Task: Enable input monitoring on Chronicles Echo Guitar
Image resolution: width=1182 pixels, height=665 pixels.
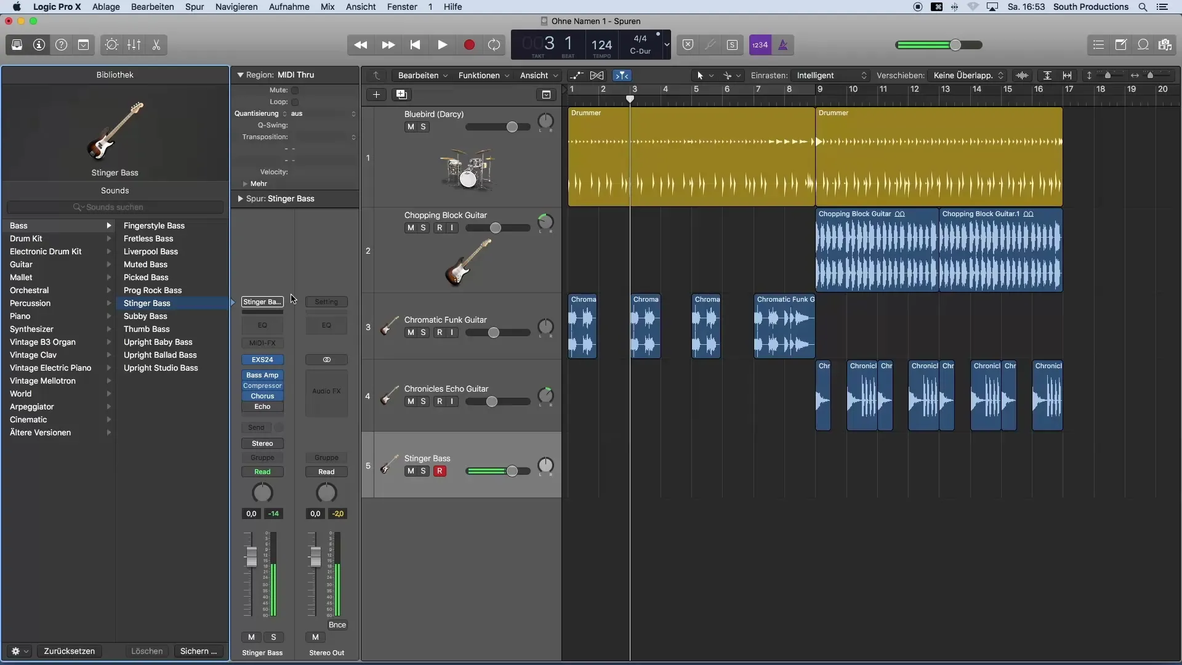Action: (452, 401)
